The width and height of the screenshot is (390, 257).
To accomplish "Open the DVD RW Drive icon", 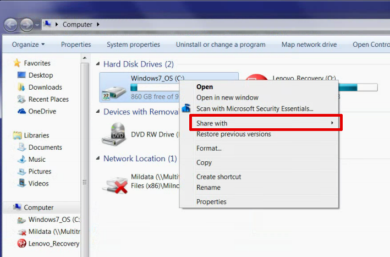I will pos(114,134).
